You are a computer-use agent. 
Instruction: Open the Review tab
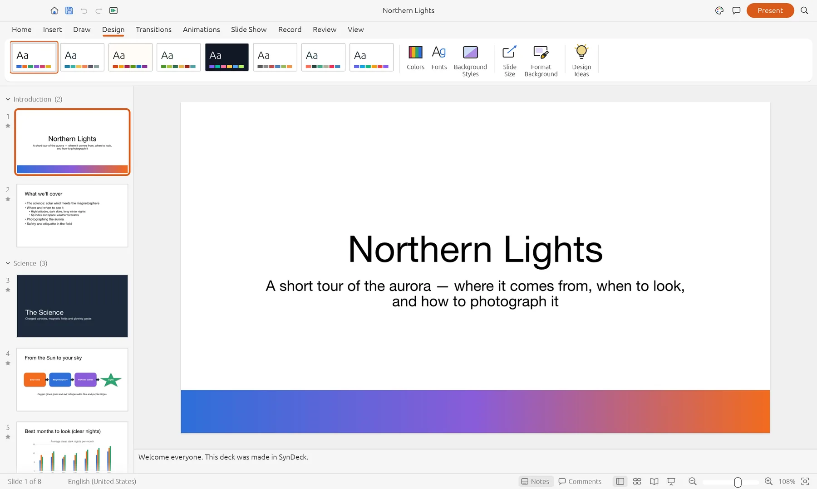click(325, 29)
